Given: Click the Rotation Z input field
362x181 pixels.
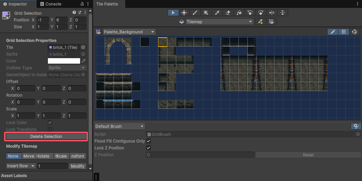Looking at the screenshot, I should tap(77, 102).
